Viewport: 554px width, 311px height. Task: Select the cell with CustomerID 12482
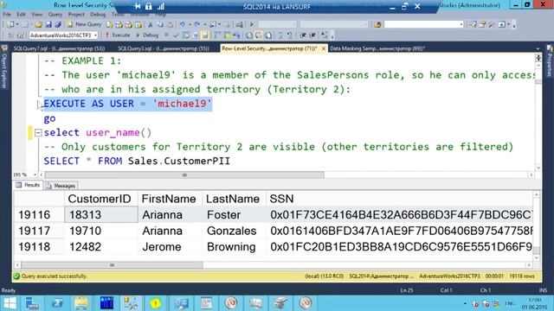(101, 247)
